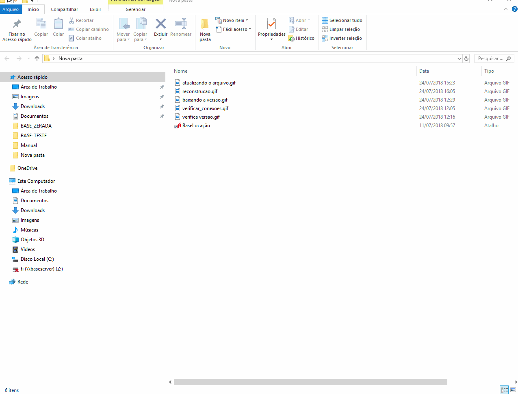Click the Nova pasta ribbon icon
518x394 pixels.
click(x=205, y=24)
